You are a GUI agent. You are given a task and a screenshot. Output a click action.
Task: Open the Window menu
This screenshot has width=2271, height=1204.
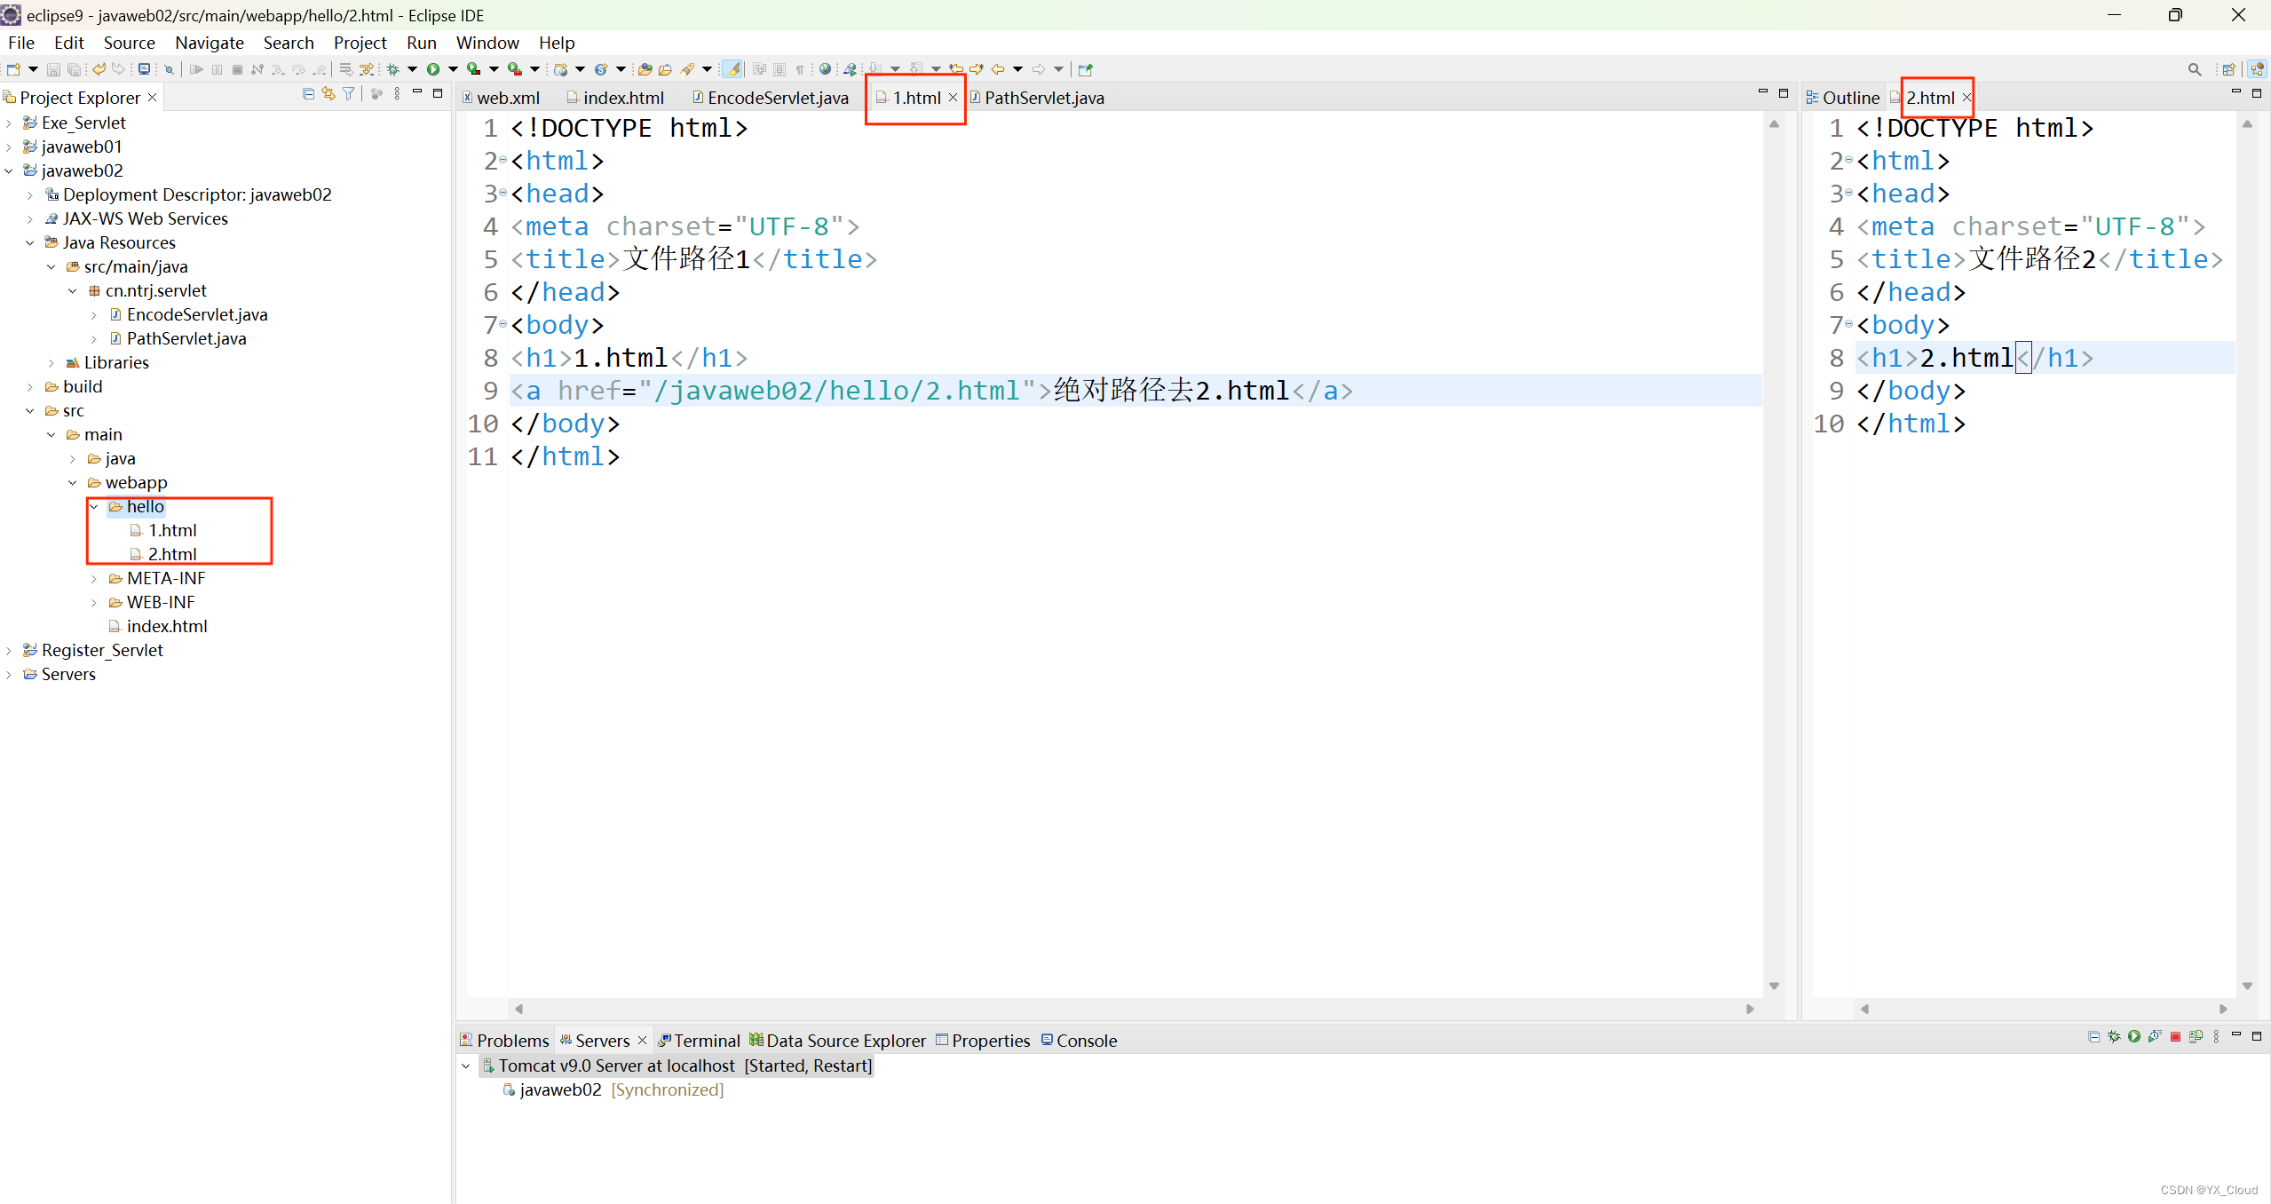pyautogui.click(x=487, y=43)
